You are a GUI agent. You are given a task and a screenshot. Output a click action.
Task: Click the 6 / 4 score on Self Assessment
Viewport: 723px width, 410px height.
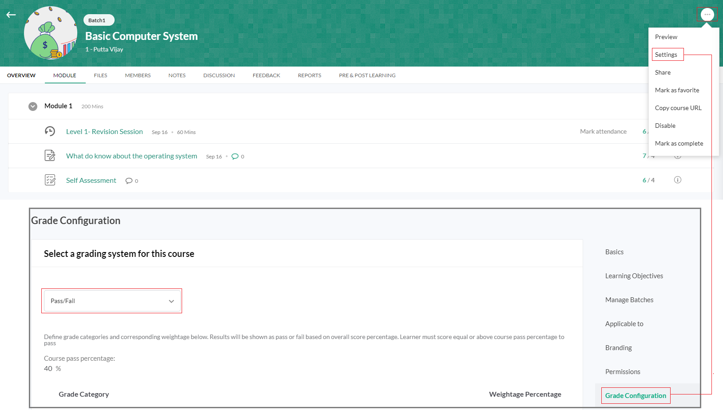[648, 180]
